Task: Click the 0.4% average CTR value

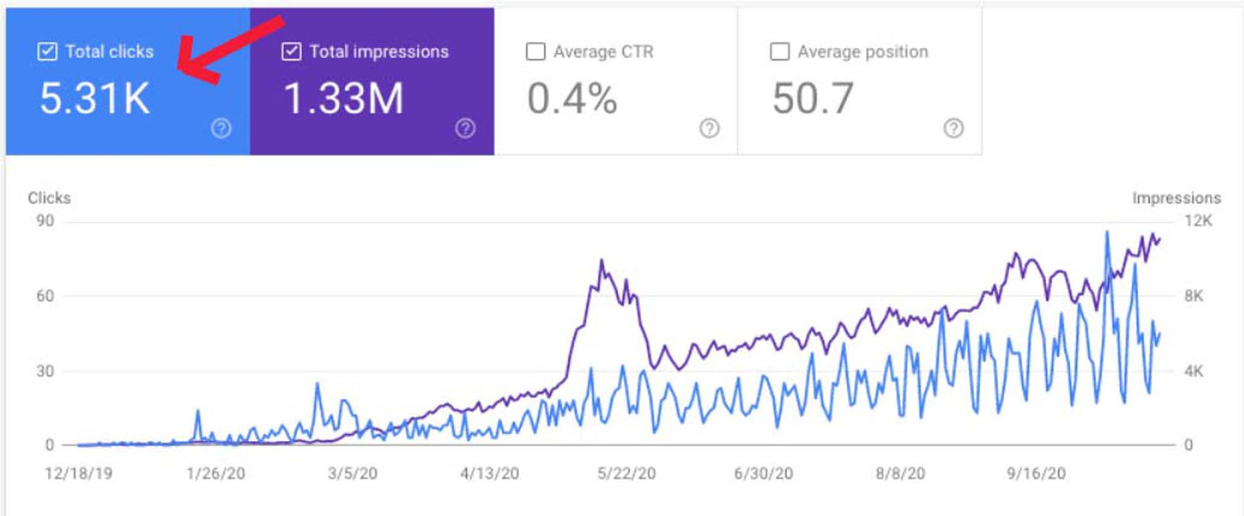Action: (572, 99)
